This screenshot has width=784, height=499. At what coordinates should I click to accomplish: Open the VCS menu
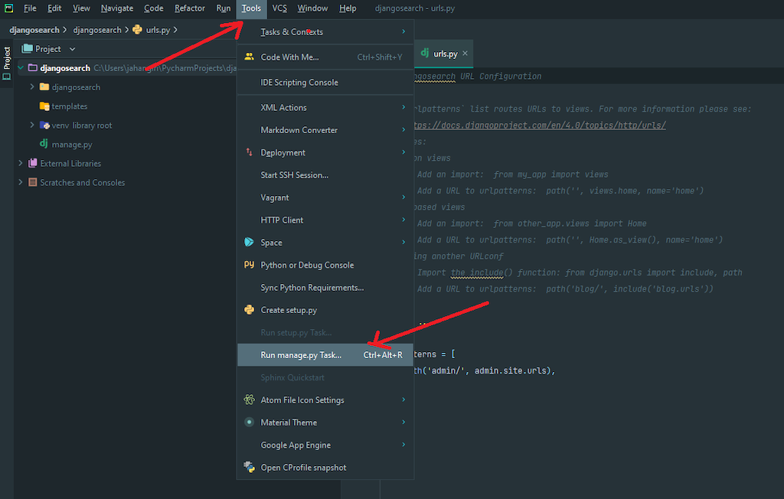(280, 8)
